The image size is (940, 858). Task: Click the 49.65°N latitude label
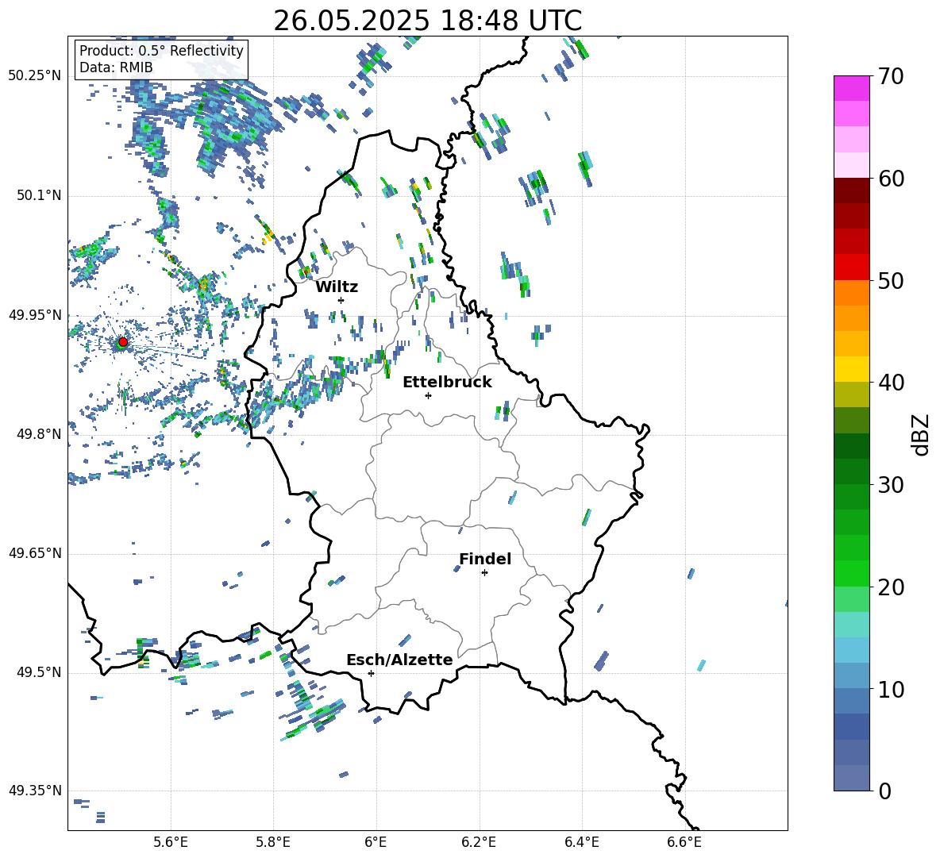coord(35,553)
